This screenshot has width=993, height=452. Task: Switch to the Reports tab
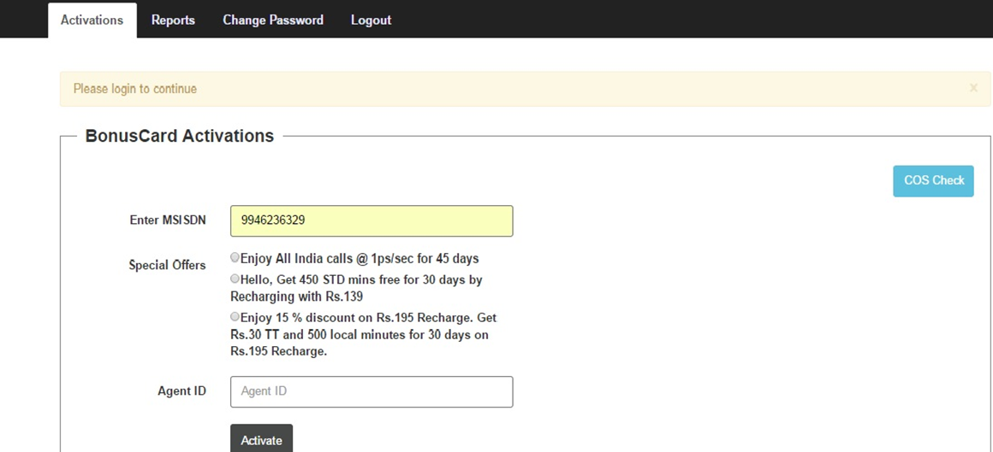click(173, 21)
